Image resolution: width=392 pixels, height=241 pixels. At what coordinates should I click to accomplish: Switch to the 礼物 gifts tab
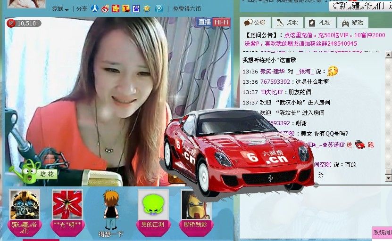320,23
